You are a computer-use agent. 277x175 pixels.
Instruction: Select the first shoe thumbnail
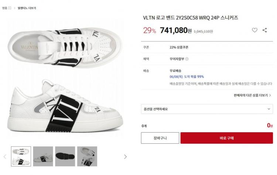21,156
